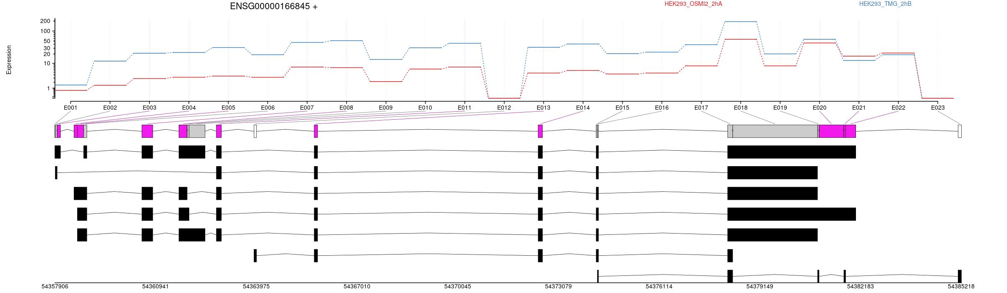
Task: Click genomic coordinate 54360941
Action: pos(156,287)
